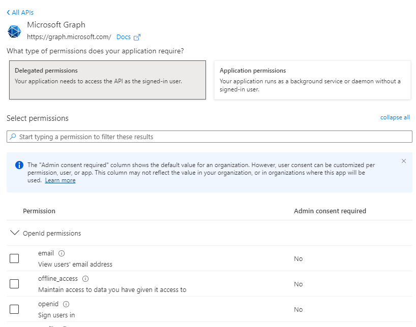The height and width of the screenshot is (327, 416).
Task: Open Docs external link icon
Action: pyautogui.click(x=137, y=37)
